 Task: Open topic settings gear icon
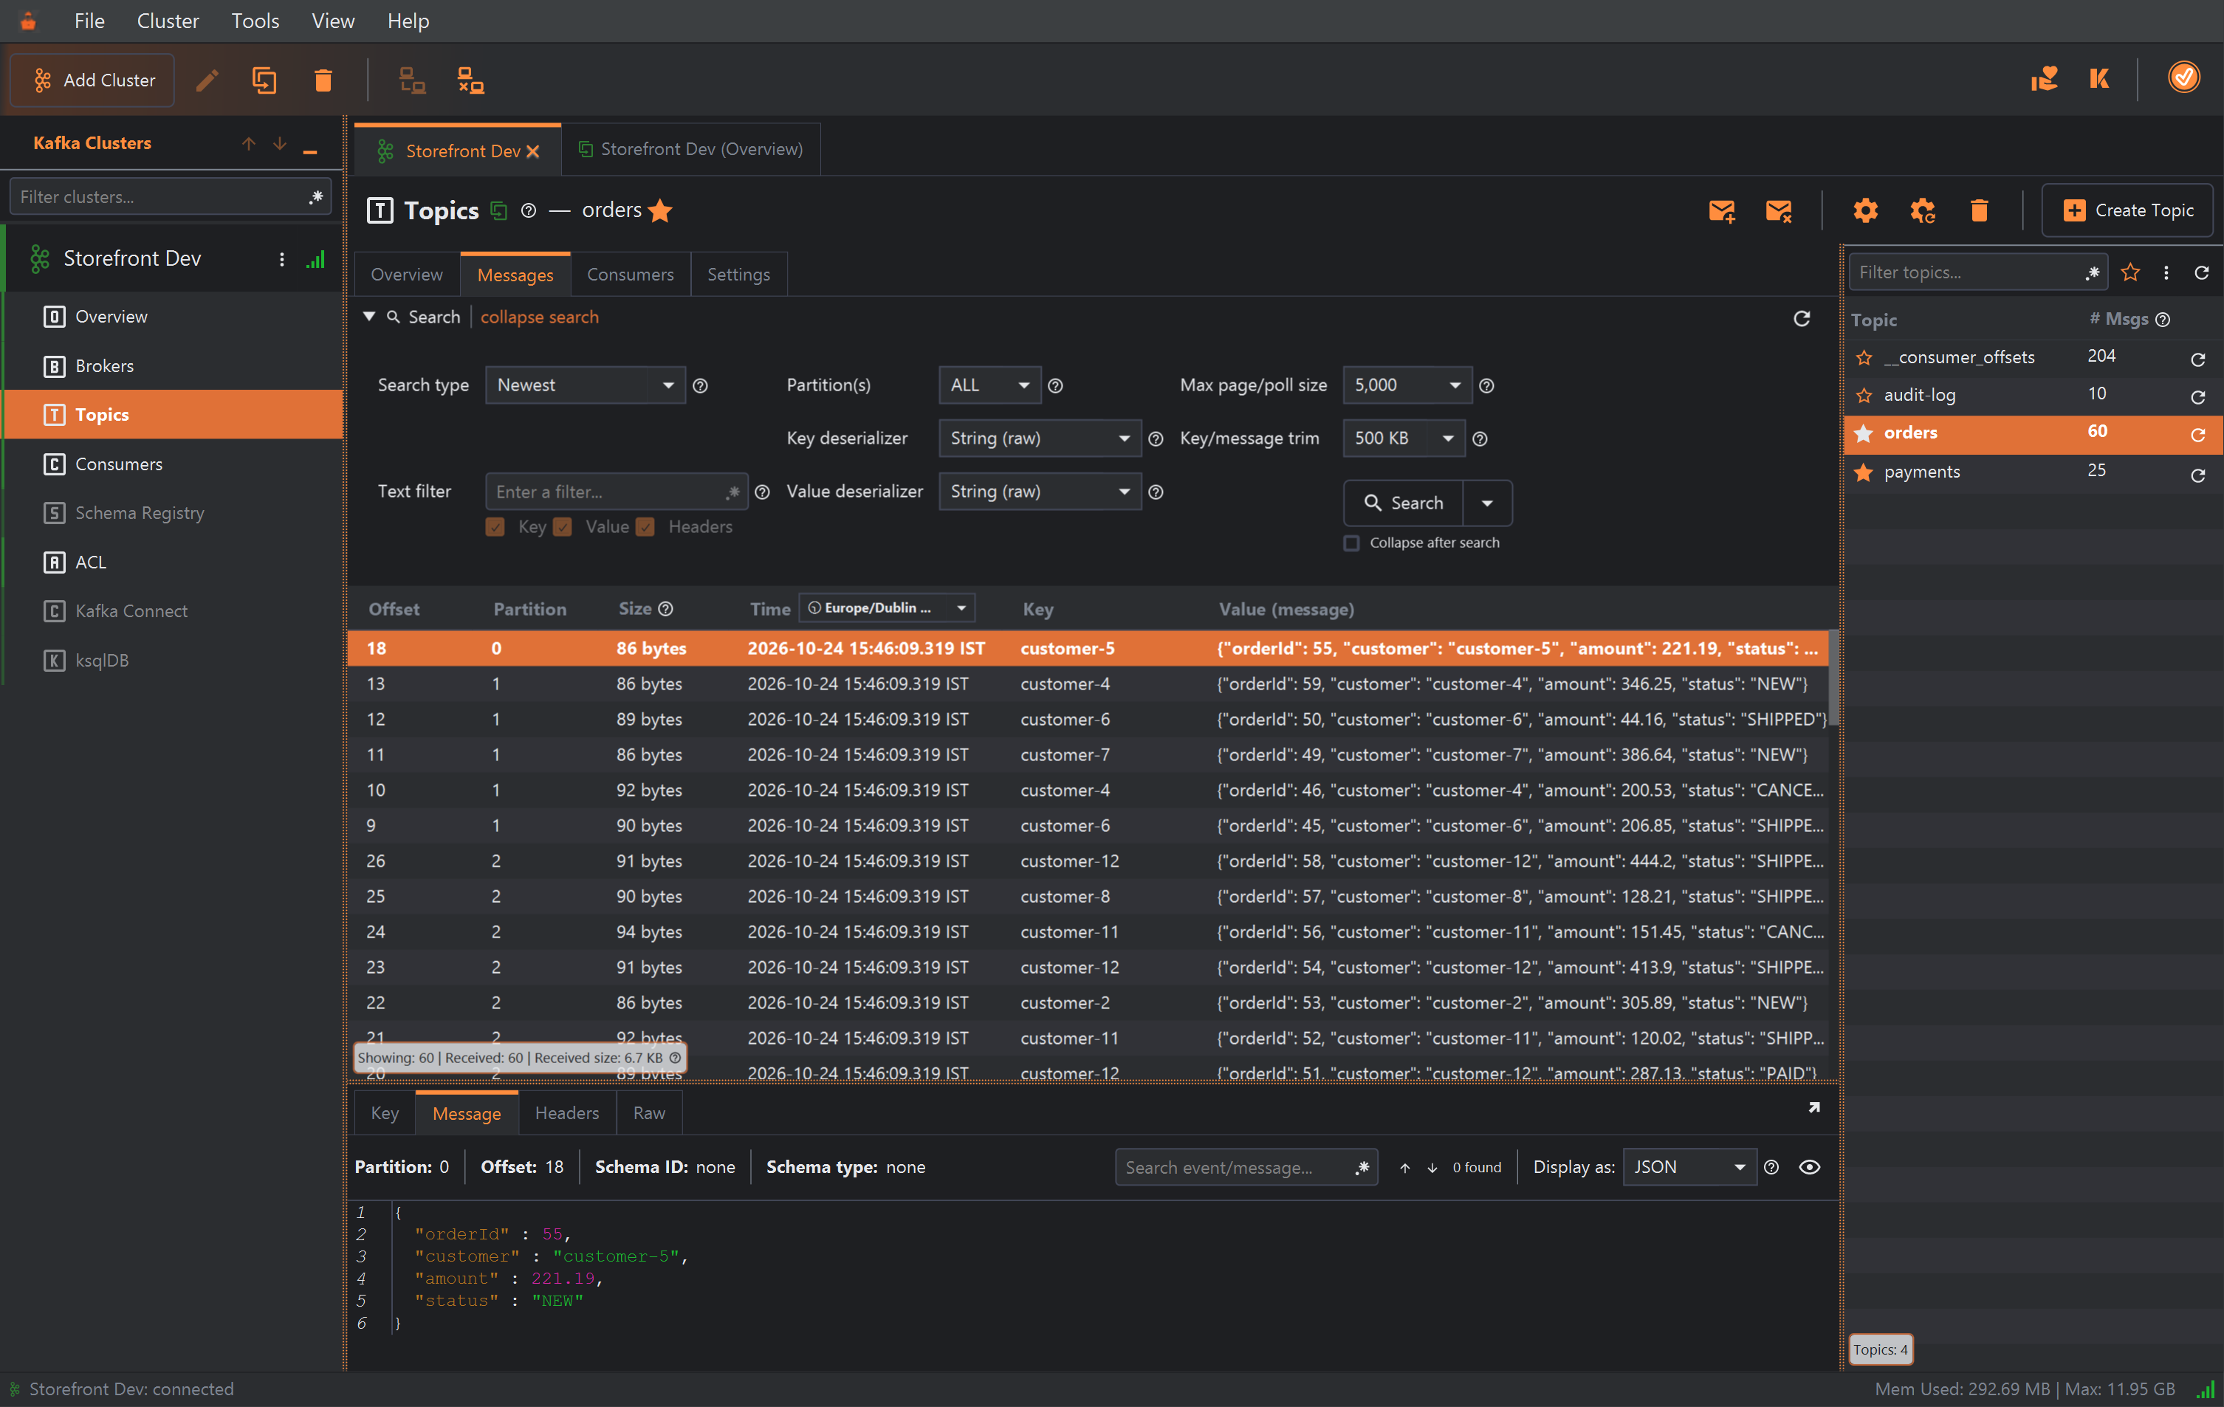(x=1864, y=210)
